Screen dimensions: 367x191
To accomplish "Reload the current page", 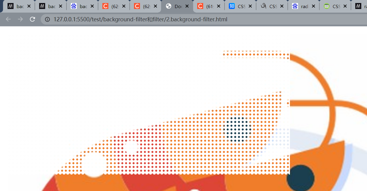I will 32,19.
